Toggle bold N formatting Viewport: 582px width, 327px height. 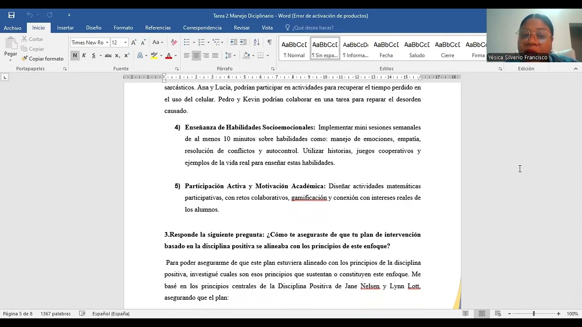(75, 55)
